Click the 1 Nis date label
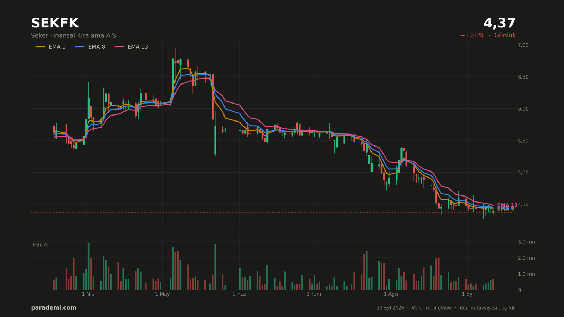The width and height of the screenshot is (564, 317). [88, 294]
